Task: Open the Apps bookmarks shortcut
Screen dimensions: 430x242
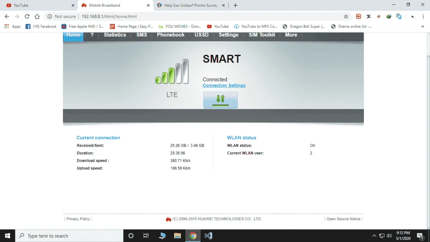Action: (x=12, y=27)
